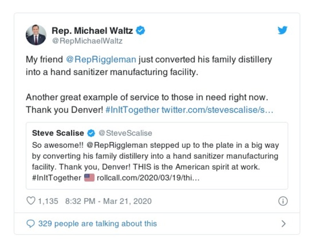Click the @SteveScalise handle in quoted tweet
This screenshot has height=248, width=314.
pyautogui.click(x=125, y=133)
